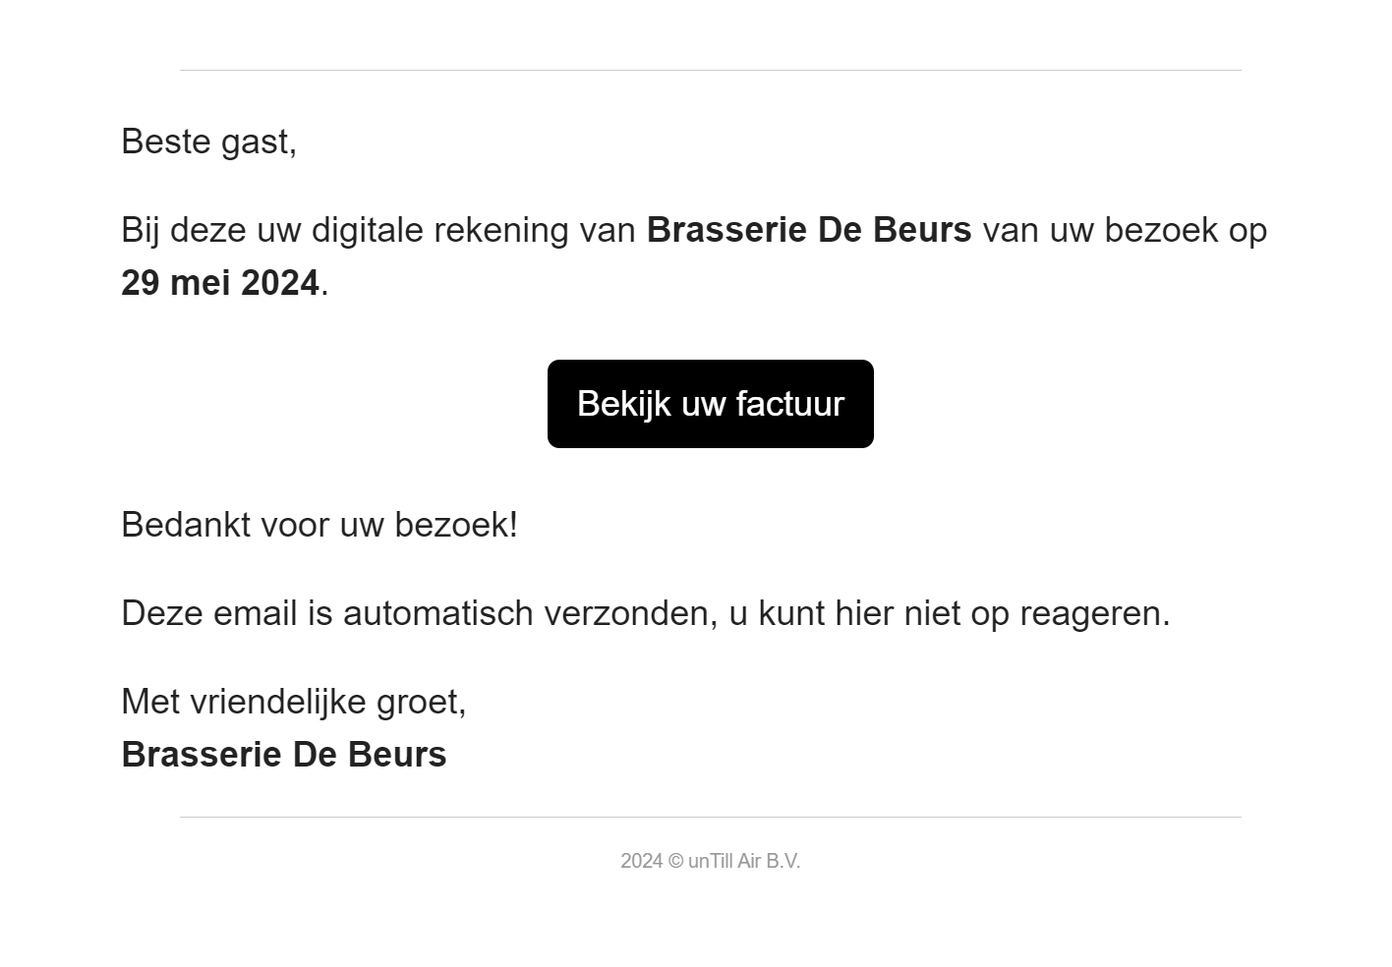The width and height of the screenshot is (1392, 967).
Task: Click the "Bedankt voor uw bezoek!" line
Action: (x=319, y=525)
